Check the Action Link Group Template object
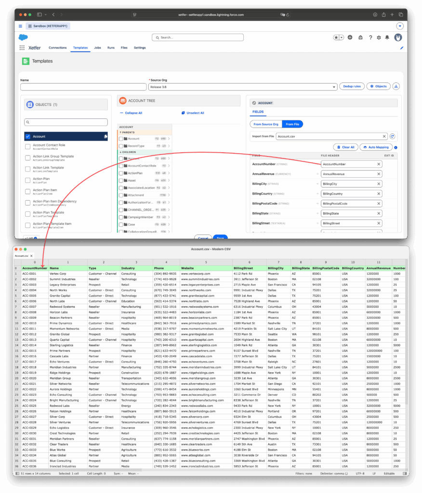The width and height of the screenshot is (422, 493). [x=27, y=158]
